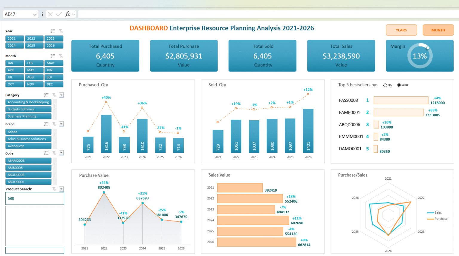The height and width of the screenshot is (256, 459).
Task: Toggle multi-select on the Code slicer
Action: (46, 153)
